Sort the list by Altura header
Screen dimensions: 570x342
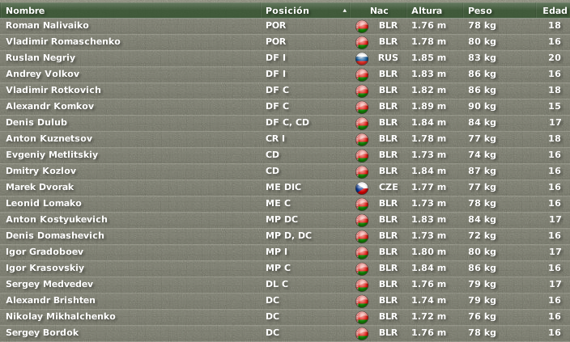click(427, 11)
